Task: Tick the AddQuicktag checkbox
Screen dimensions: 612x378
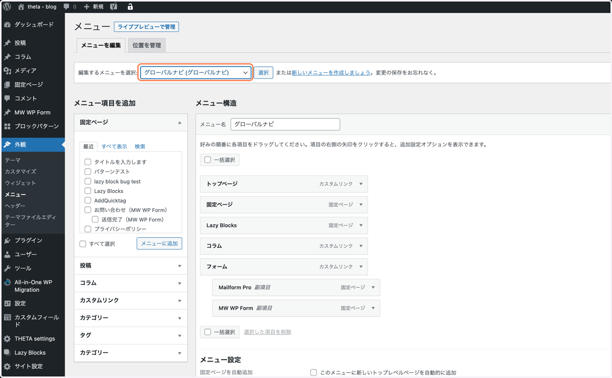Action: pyautogui.click(x=88, y=200)
